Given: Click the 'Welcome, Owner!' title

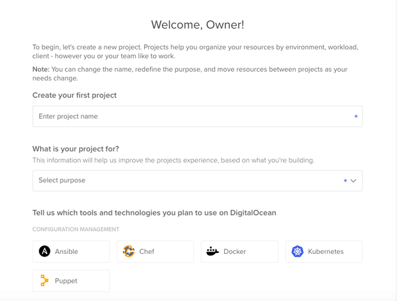Looking at the screenshot, I should click(198, 25).
